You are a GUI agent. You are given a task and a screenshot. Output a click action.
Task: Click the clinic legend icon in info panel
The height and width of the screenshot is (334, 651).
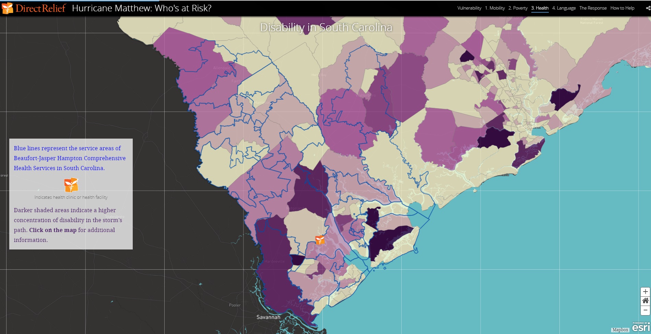[x=71, y=185]
